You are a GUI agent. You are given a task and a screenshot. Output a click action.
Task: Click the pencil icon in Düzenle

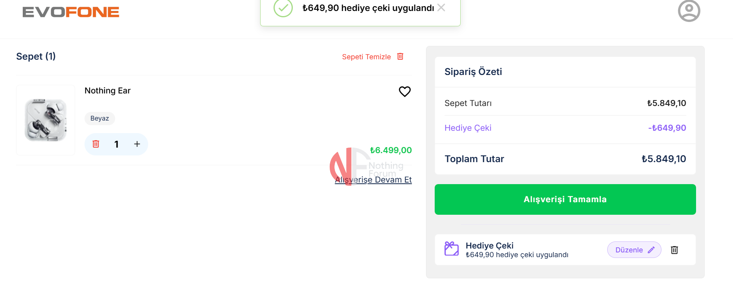tap(651, 250)
